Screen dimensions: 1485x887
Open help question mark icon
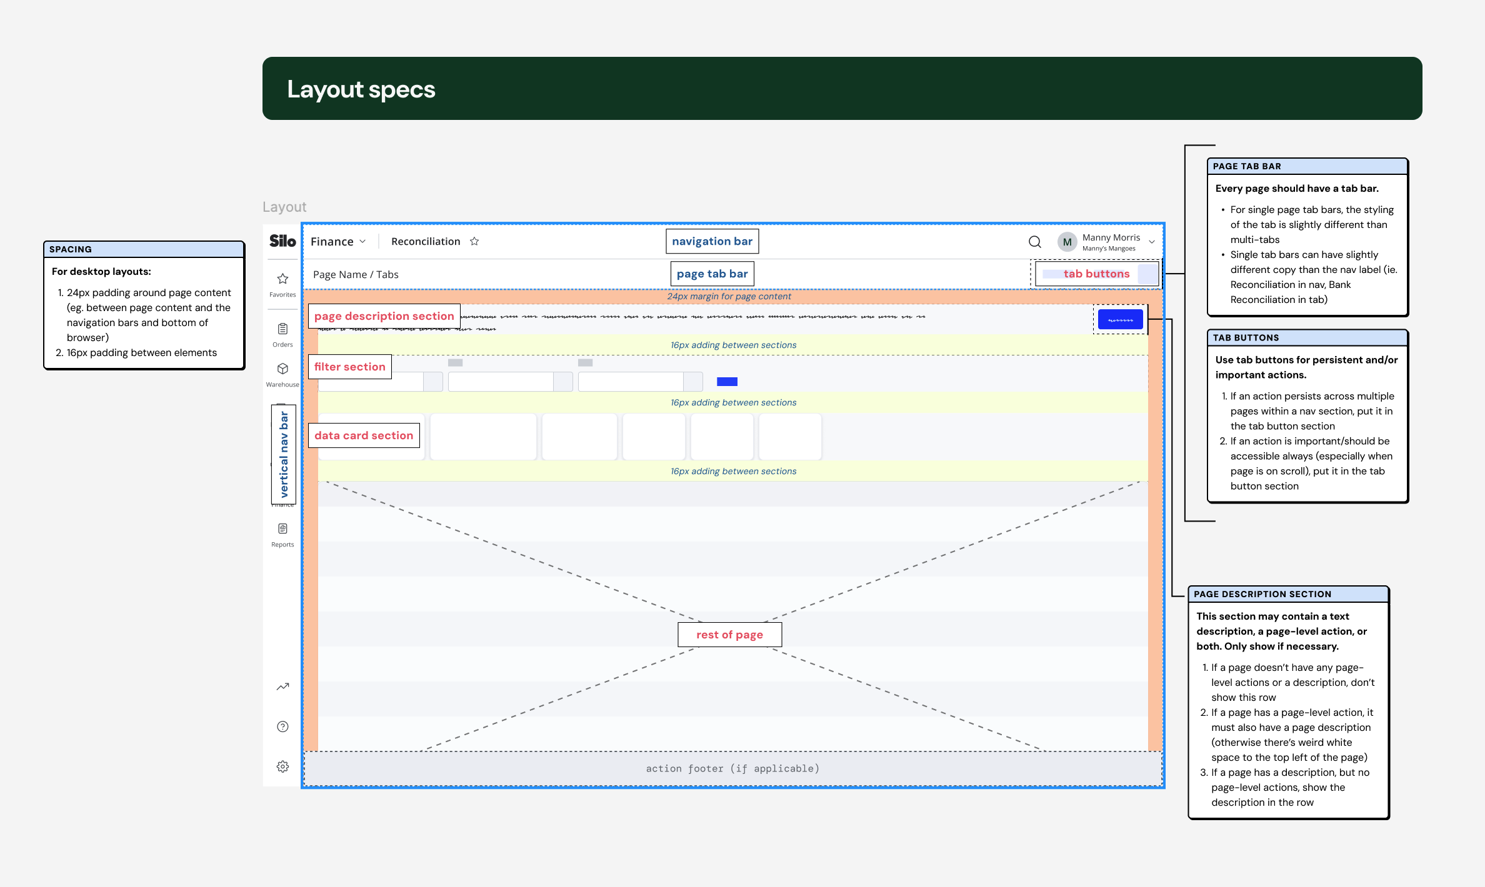pyautogui.click(x=282, y=726)
